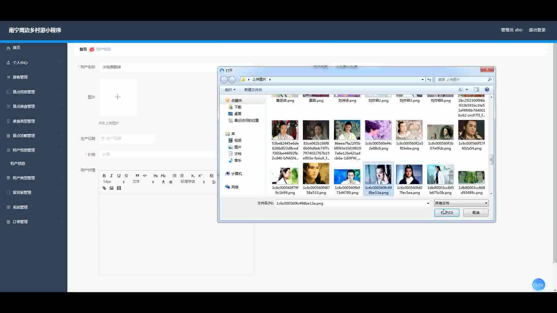Insert a bullet list in the editor
Screen dimensions: 557x313
tap(182, 176)
